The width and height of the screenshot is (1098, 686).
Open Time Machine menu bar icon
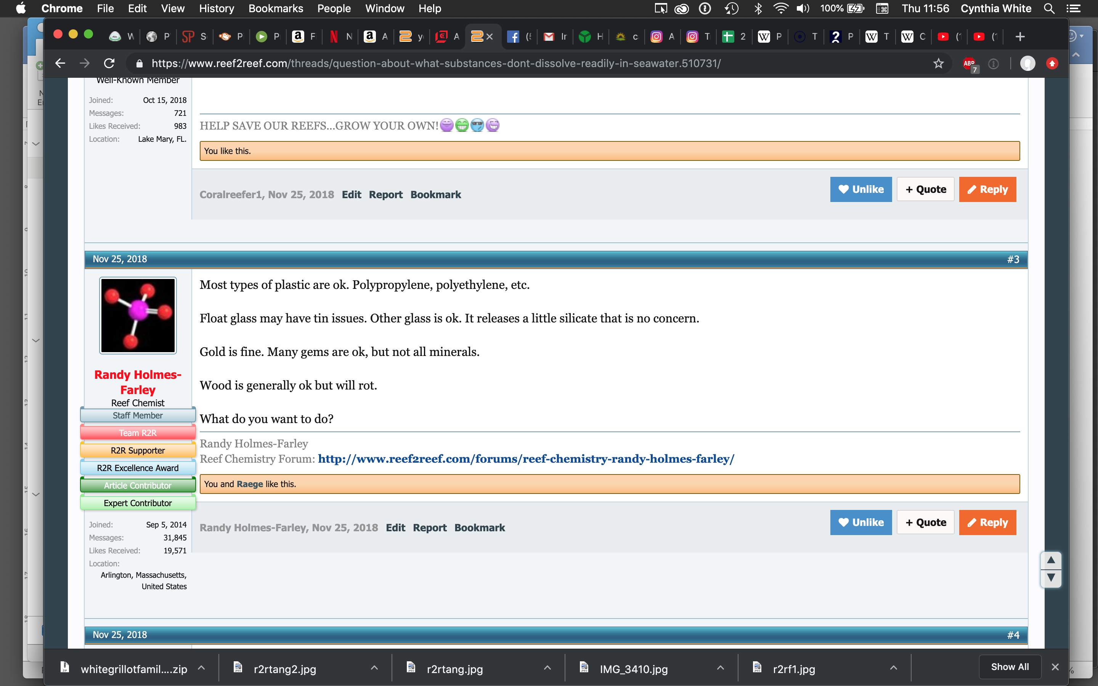tap(731, 8)
